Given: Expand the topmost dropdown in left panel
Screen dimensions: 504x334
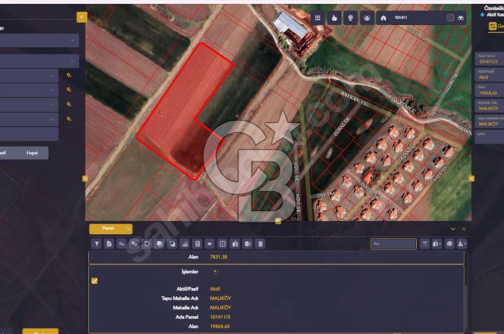Looking at the screenshot, I should point(39,41).
